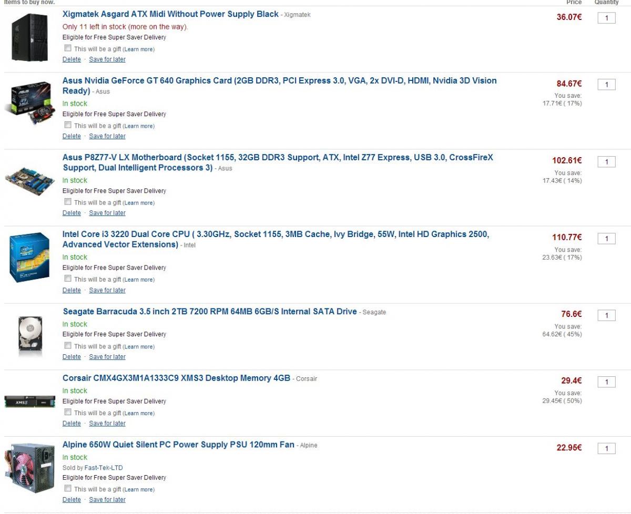
Task: Click the Xigmatek Asgard case product image
Action: click(x=29, y=37)
